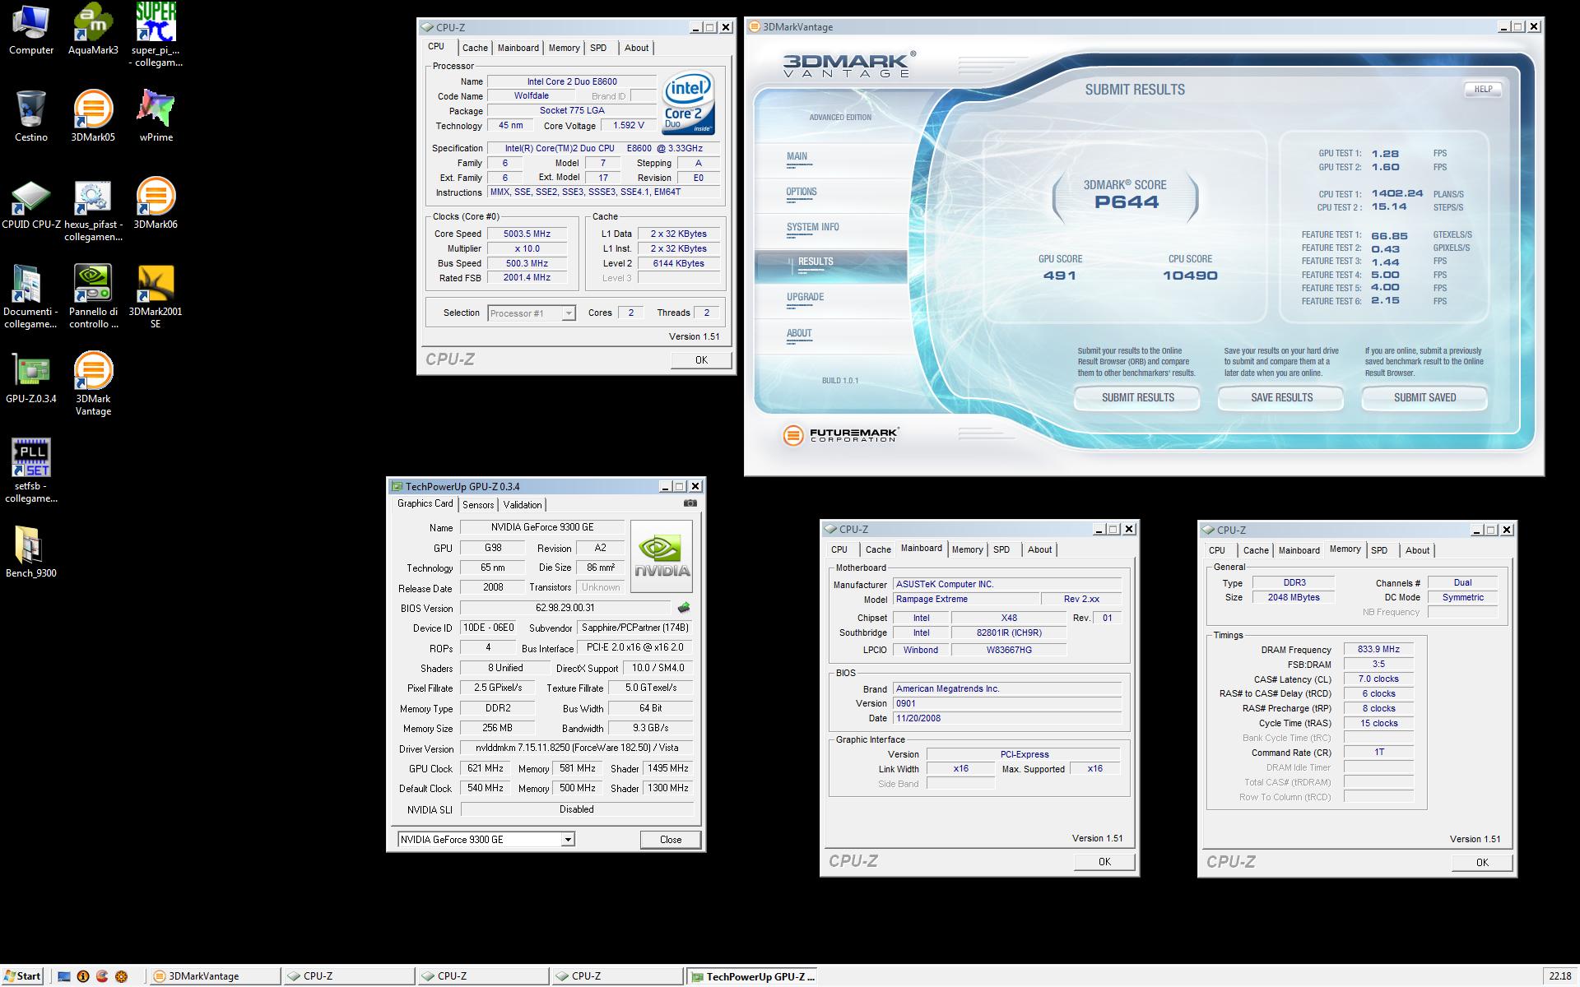
Task: Click OK in Memory CPU-Z window
Action: pos(1482,863)
